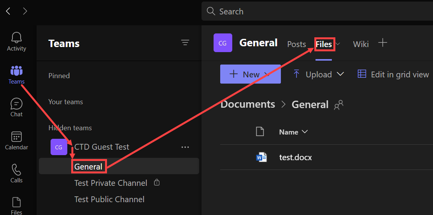The height and width of the screenshot is (215, 433).
Task: Open Test Private Channel
Action: click(111, 183)
